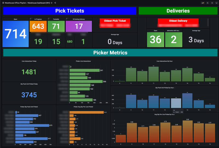Click the 643 bar in Picker Qty Pack Unit Picked

point(31,138)
